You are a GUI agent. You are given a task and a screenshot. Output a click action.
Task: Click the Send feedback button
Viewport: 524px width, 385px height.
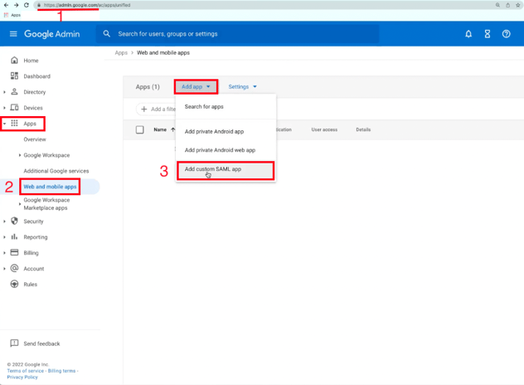point(35,344)
